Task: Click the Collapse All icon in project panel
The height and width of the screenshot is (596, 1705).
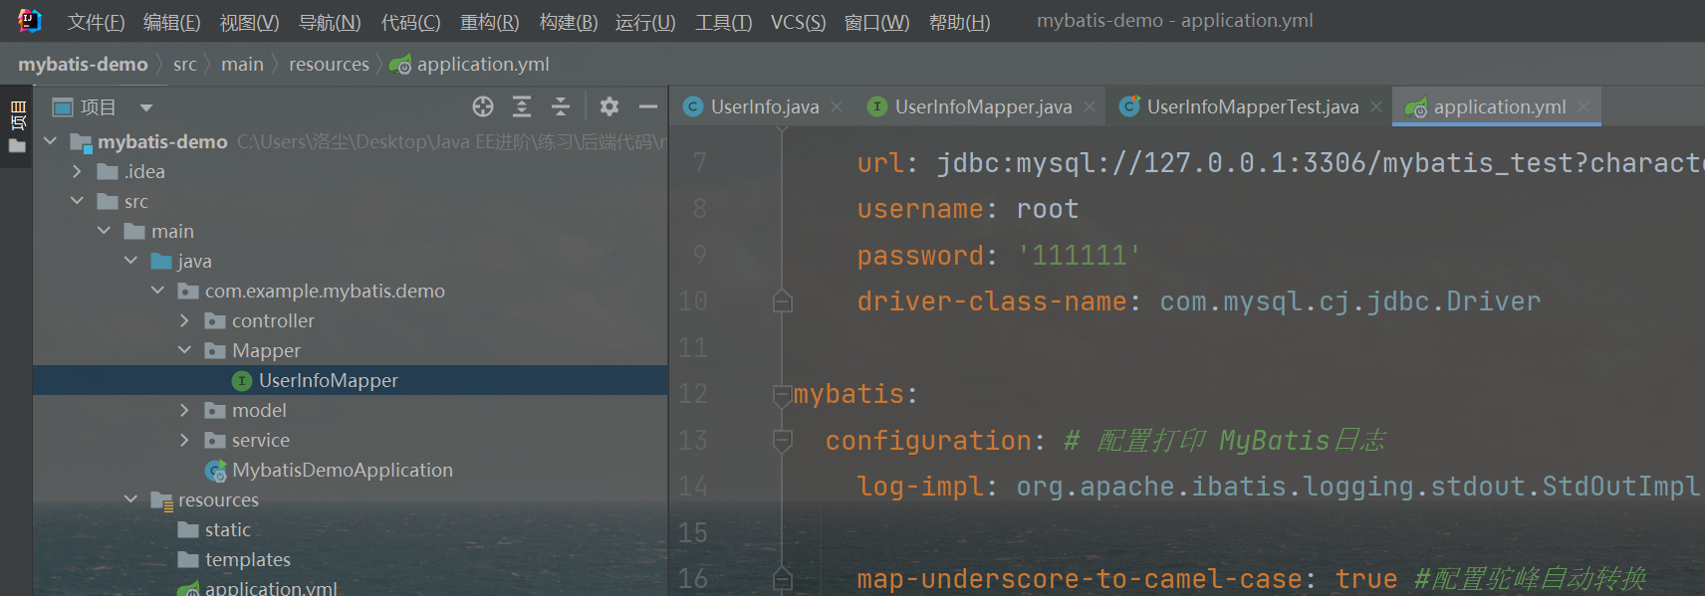Action: pyautogui.click(x=561, y=106)
